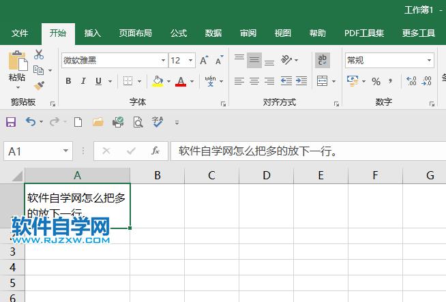
Task: Open 数字 group dialog launcher
Action: pyautogui.click(x=432, y=104)
